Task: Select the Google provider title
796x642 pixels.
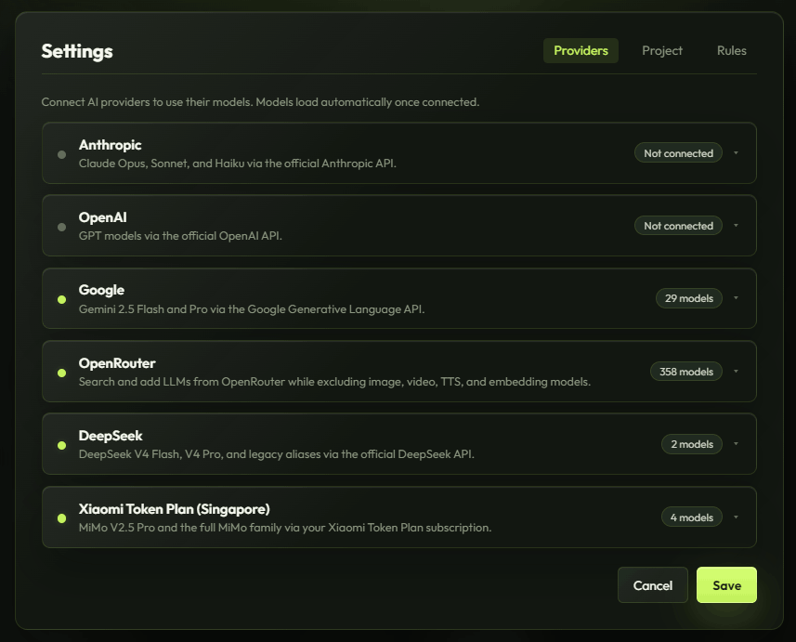Action: coord(101,290)
